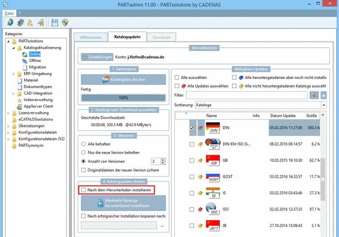Switch to the Download tab
339x237 pixels.
pos(161,37)
